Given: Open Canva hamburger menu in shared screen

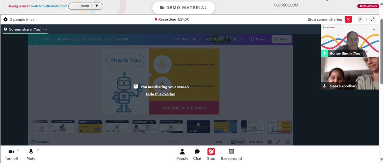Looking at the screenshot, I should 35,39.
